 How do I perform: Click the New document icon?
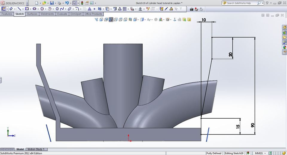click(36, 3)
